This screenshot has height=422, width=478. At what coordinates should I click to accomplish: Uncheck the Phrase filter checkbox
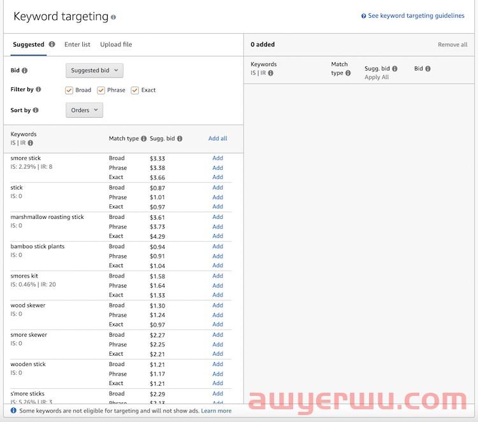coord(101,90)
